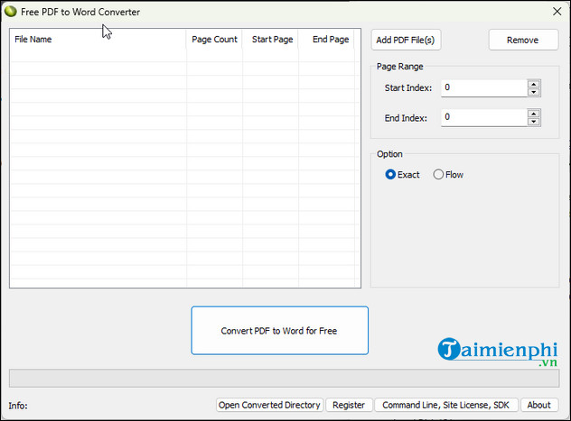The width and height of the screenshot is (571, 421).
Task: Open Converted Directory button
Action: click(x=269, y=405)
